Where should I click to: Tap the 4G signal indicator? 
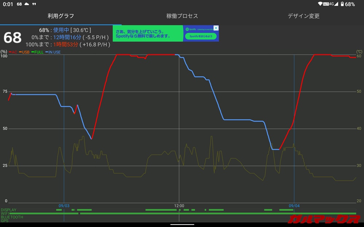332,4
